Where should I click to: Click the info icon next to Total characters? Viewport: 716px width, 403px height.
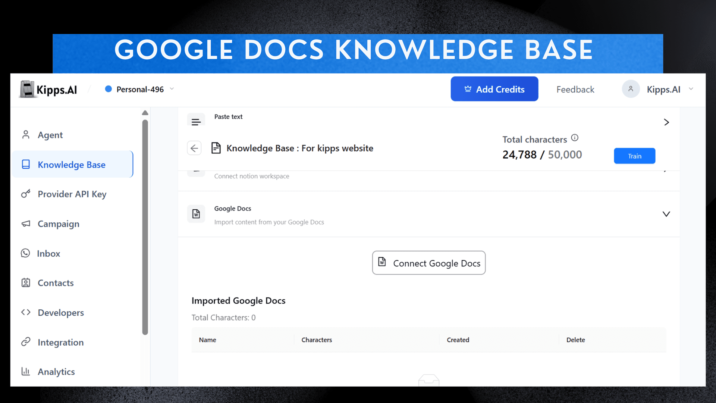pos(575,138)
